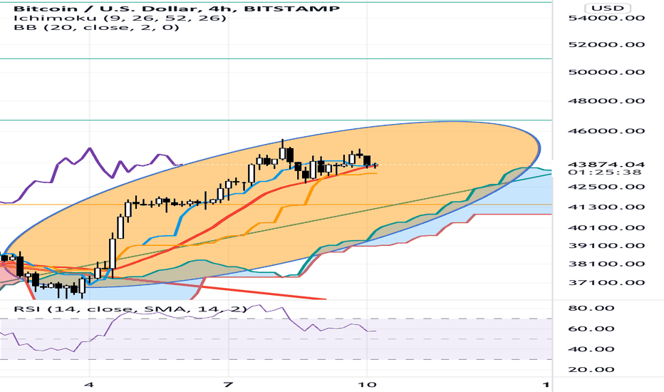Click the RSI 80.00 scale label
This screenshot has width=664, height=392.
(591, 308)
